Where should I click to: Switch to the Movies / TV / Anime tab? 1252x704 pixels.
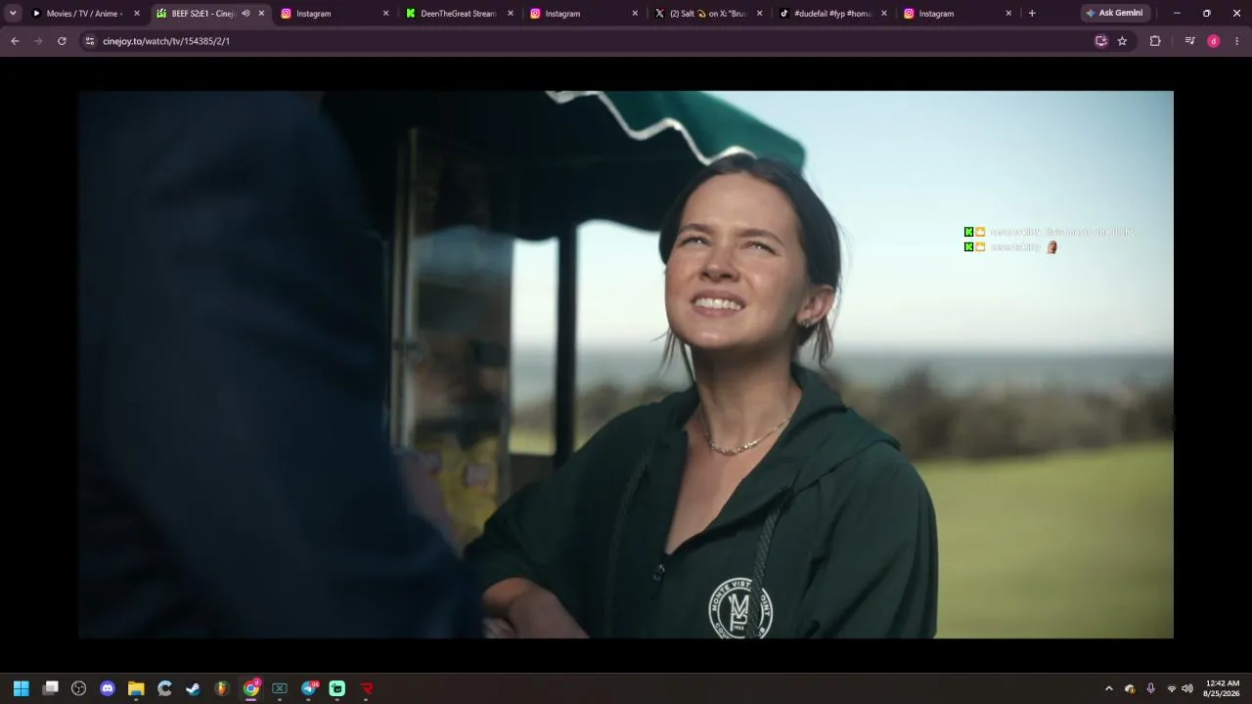coord(86,14)
